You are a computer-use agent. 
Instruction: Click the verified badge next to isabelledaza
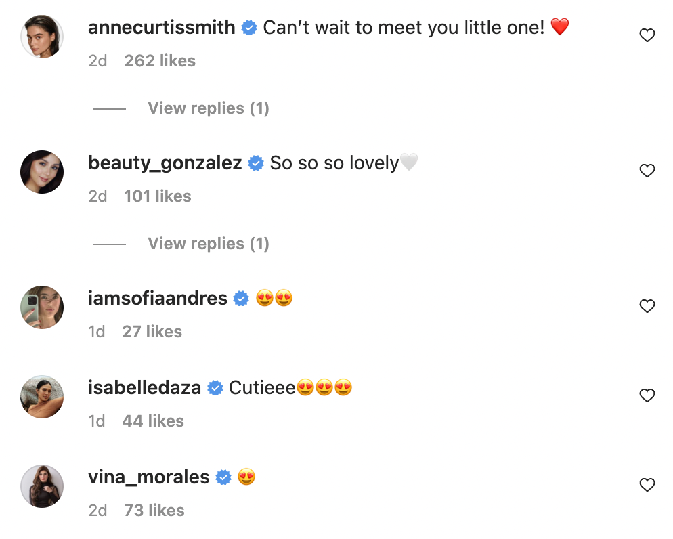(x=216, y=388)
